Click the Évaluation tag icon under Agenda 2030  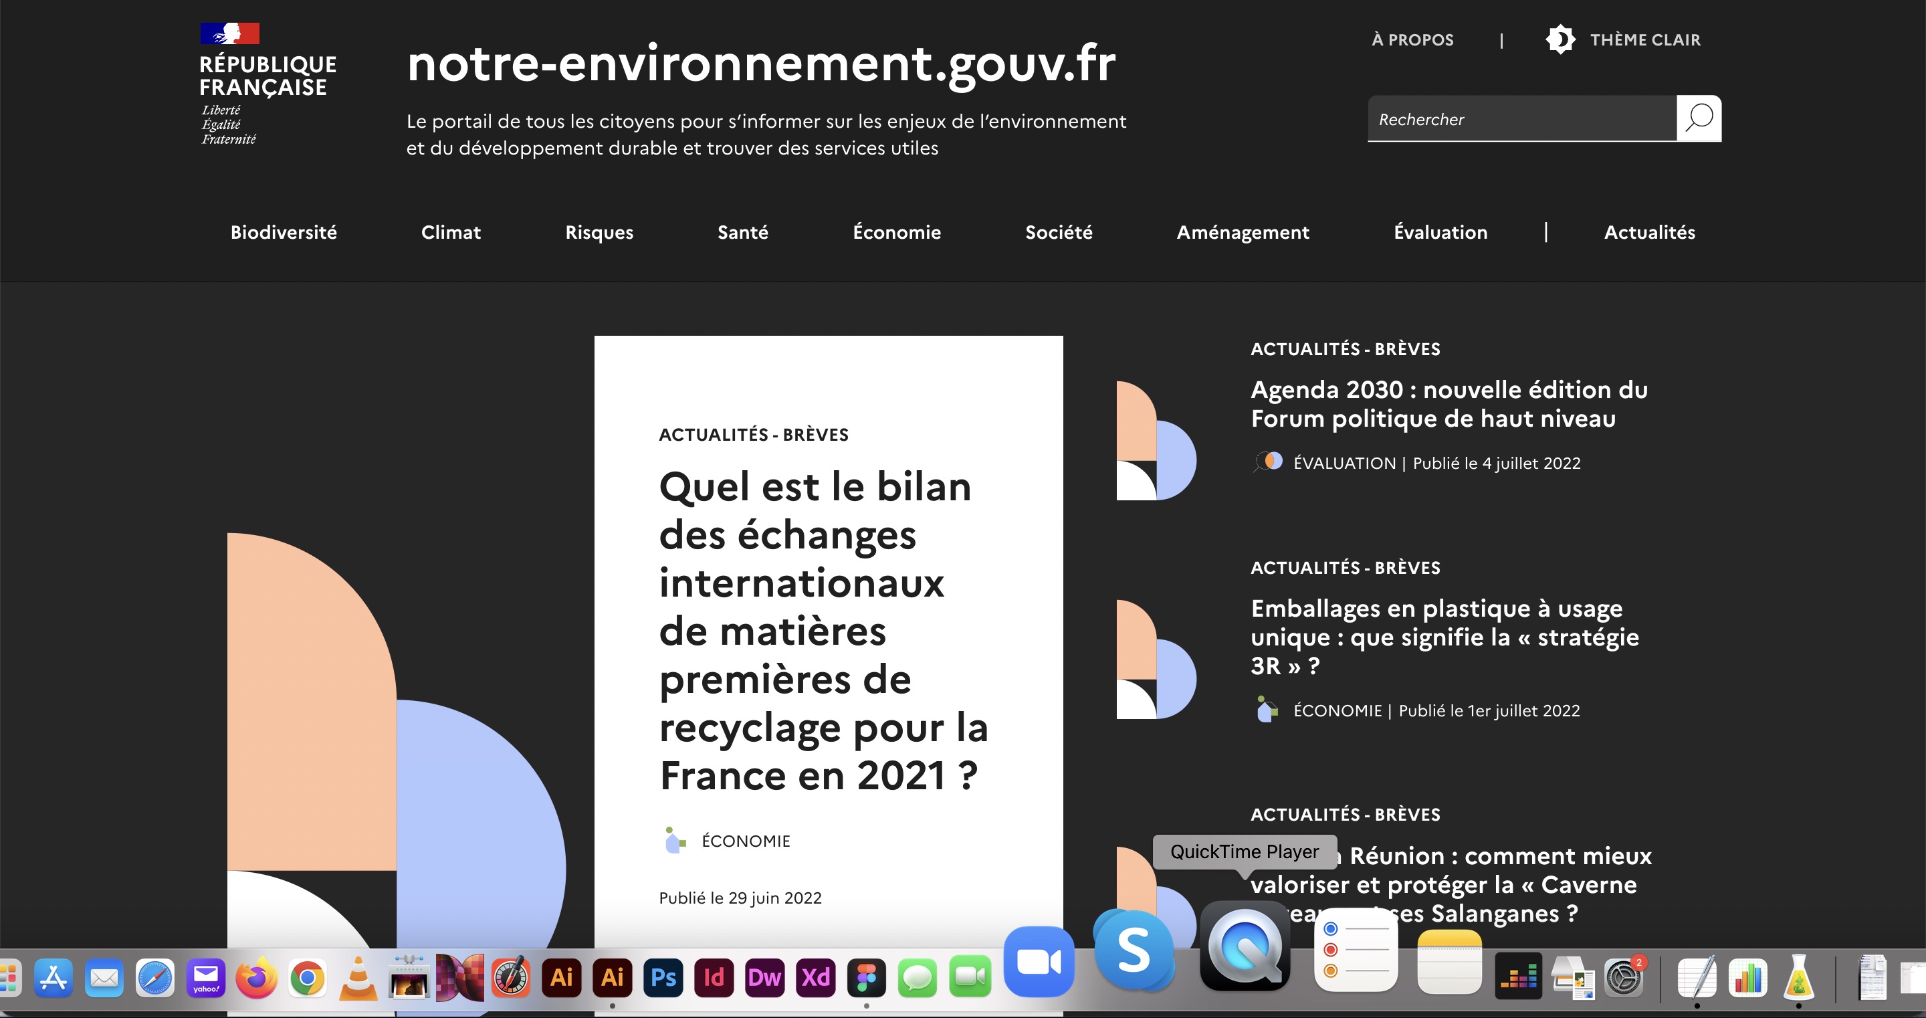point(1268,462)
